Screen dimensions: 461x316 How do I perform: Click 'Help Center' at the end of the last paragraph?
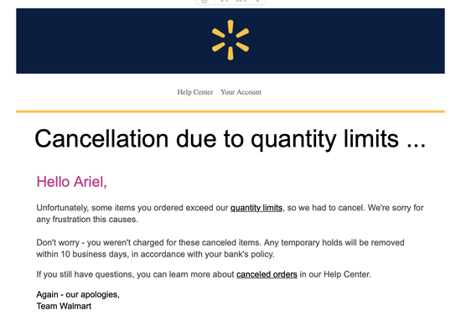pyautogui.click(x=347, y=274)
